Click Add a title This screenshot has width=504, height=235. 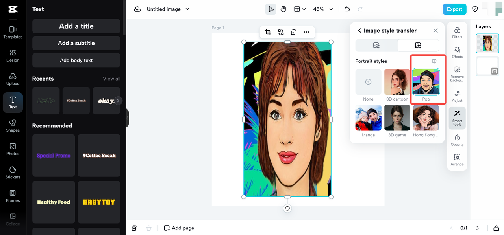(76, 26)
